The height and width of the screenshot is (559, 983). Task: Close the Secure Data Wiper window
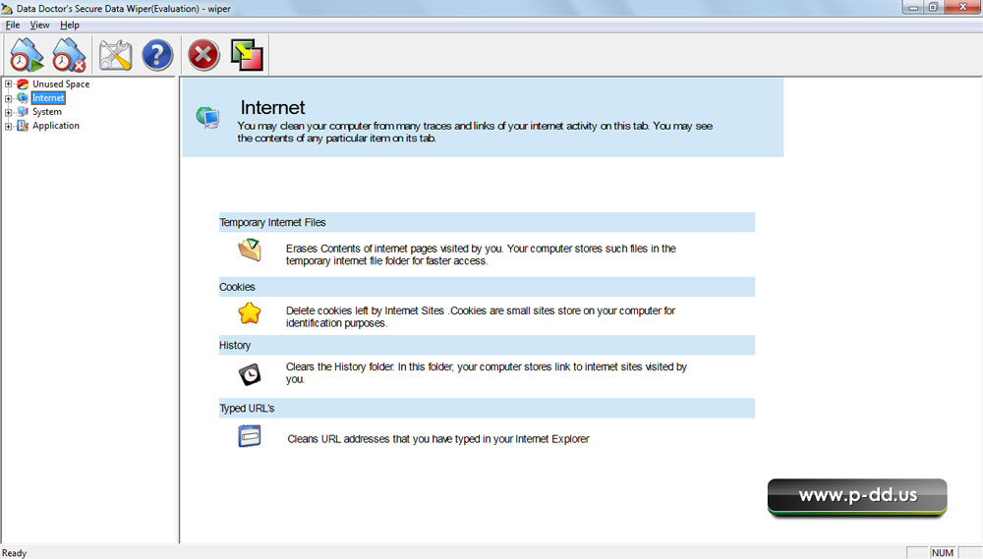[963, 8]
